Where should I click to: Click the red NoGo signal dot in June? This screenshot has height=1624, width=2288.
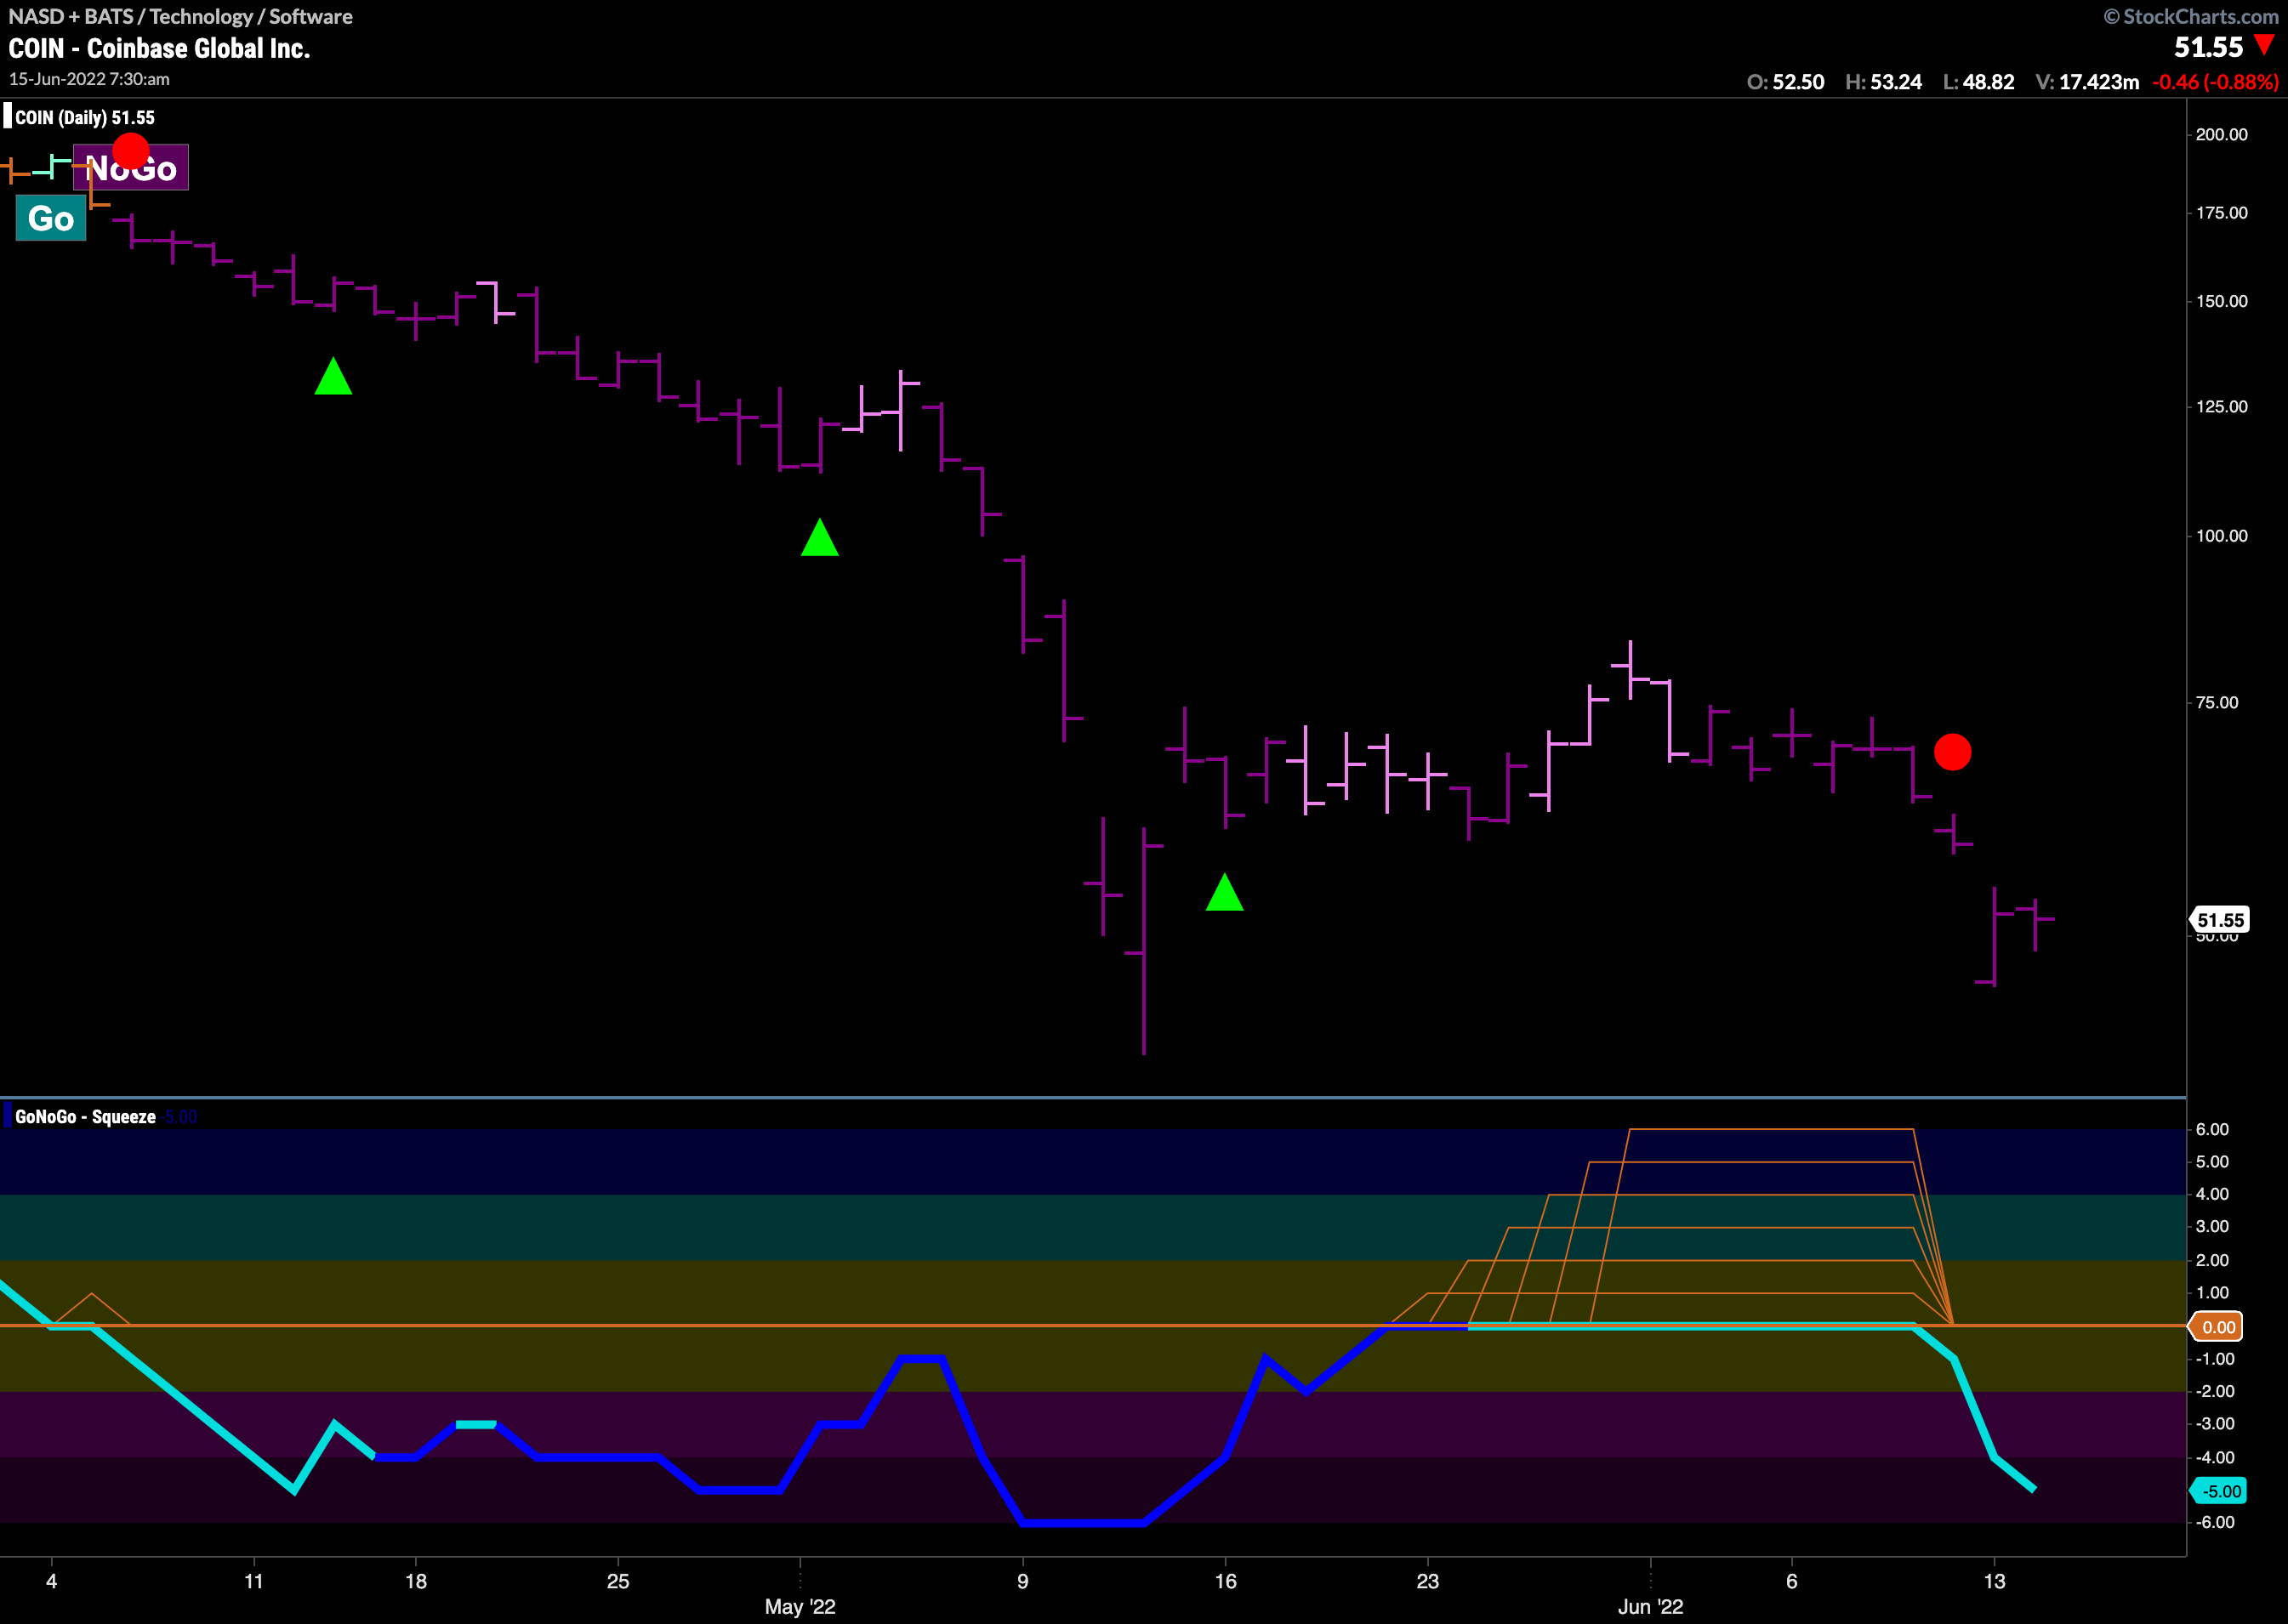(1952, 752)
